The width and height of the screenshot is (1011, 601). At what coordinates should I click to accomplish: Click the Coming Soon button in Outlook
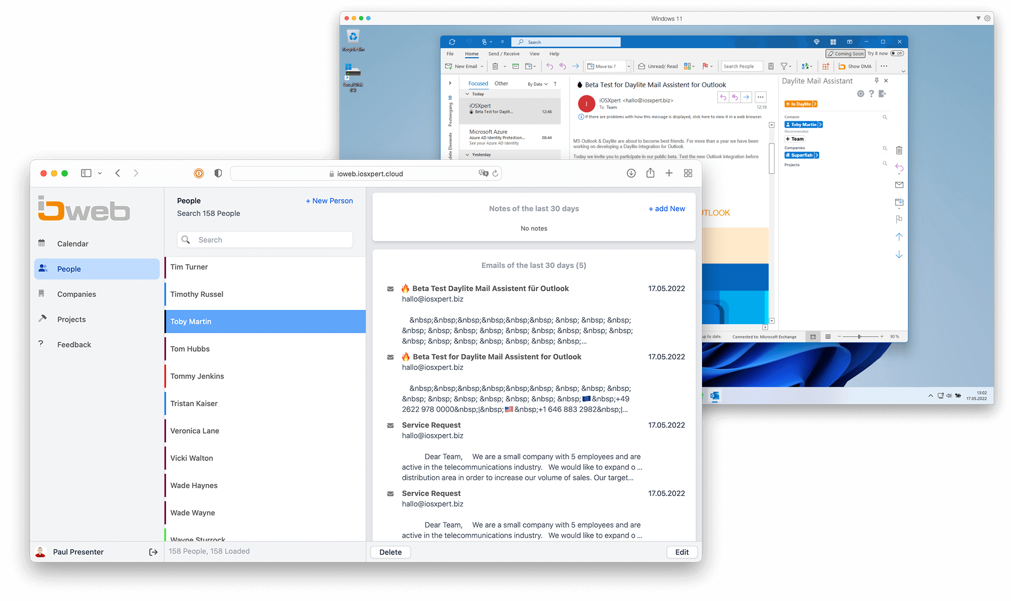(x=845, y=54)
